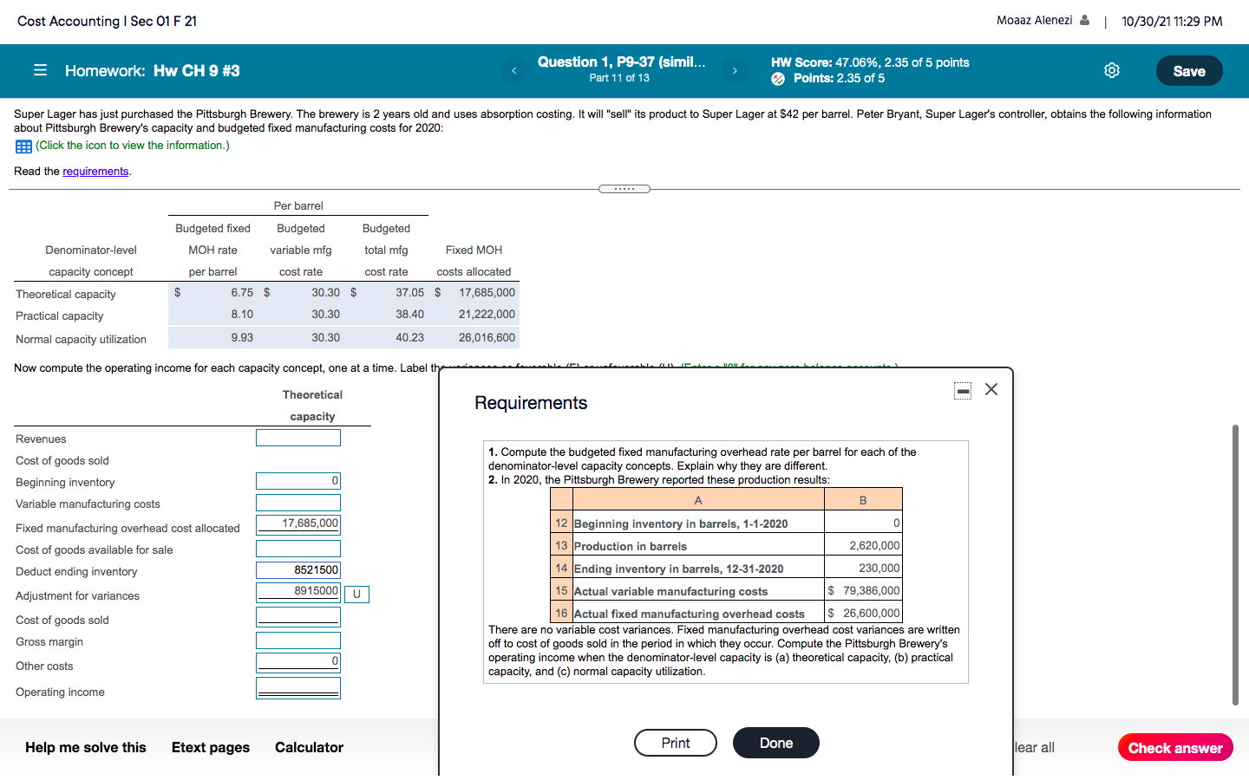Open the settings gear icon
The width and height of the screenshot is (1249, 780).
1112,70
